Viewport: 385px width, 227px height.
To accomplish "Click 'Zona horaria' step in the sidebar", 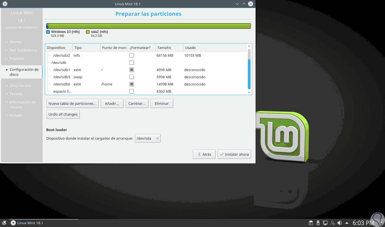I will 20,85.
